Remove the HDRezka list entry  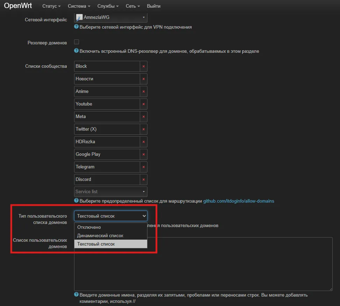[x=144, y=142]
